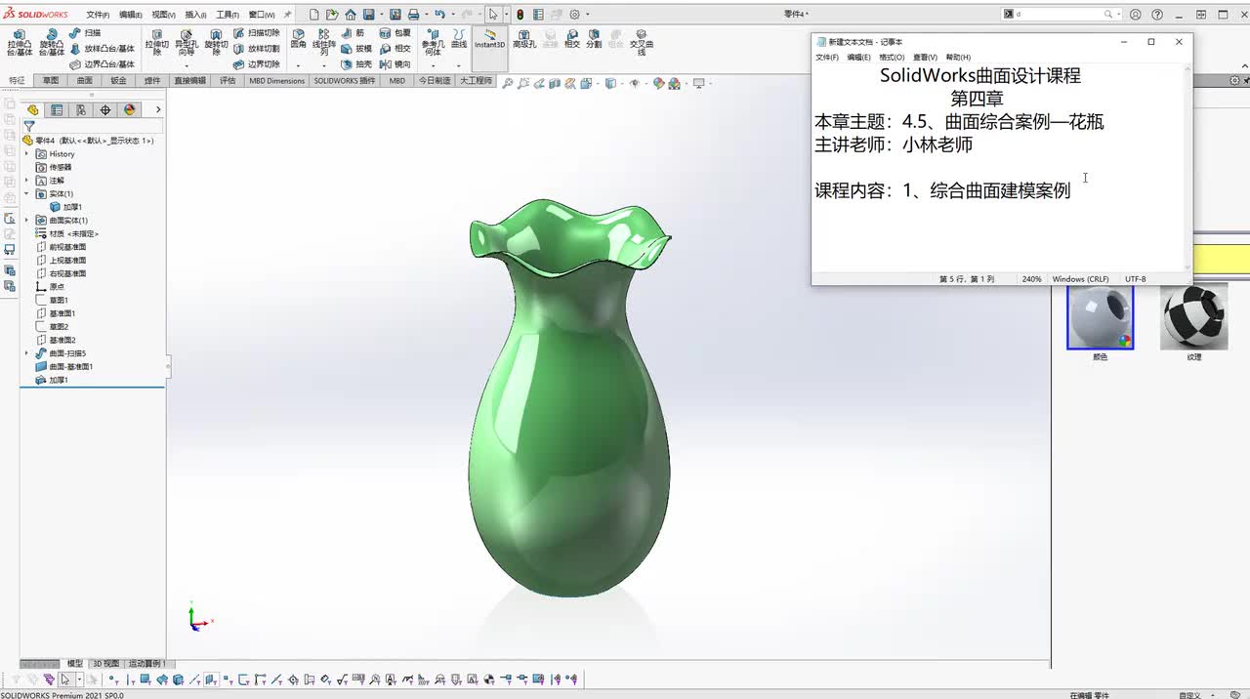Open the 参考几何体 reference geometry dropdown

433,66
